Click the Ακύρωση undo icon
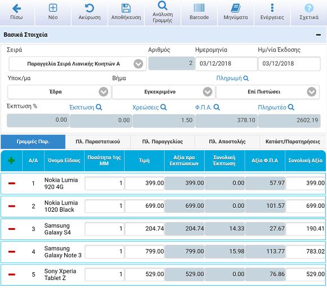 pyautogui.click(x=90, y=8)
